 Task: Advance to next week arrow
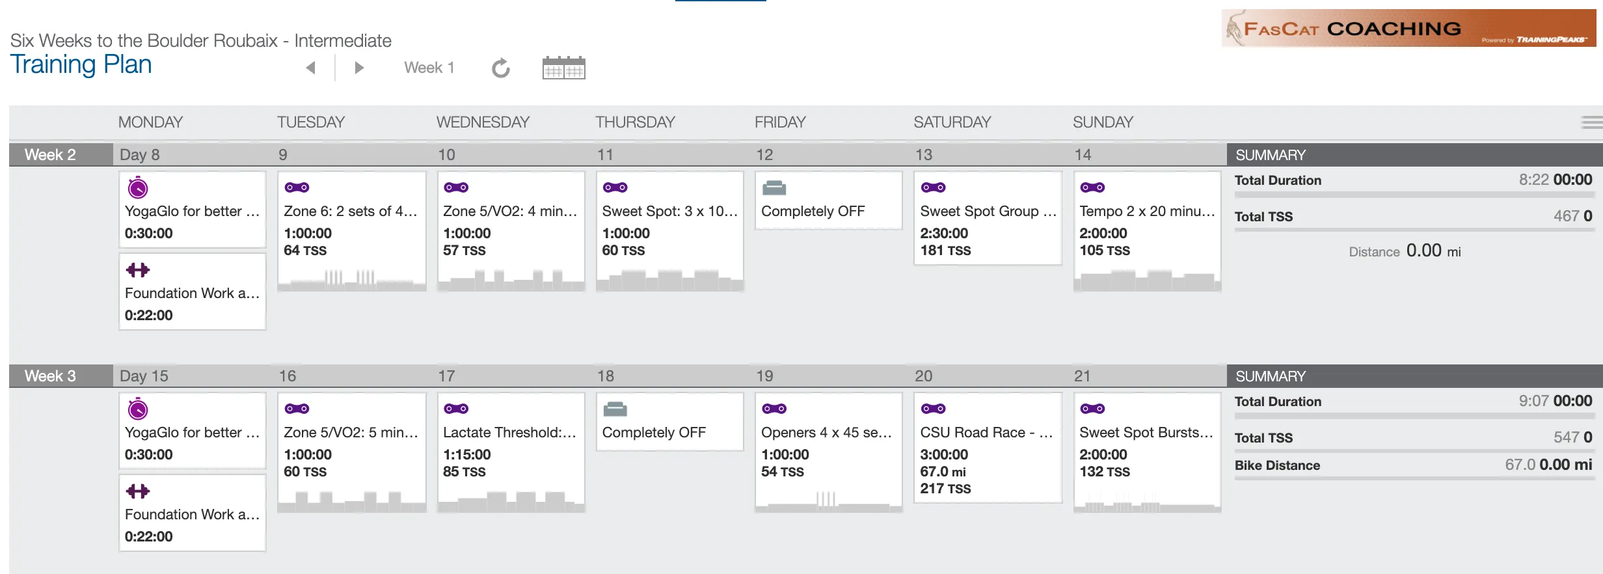[x=358, y=68]
